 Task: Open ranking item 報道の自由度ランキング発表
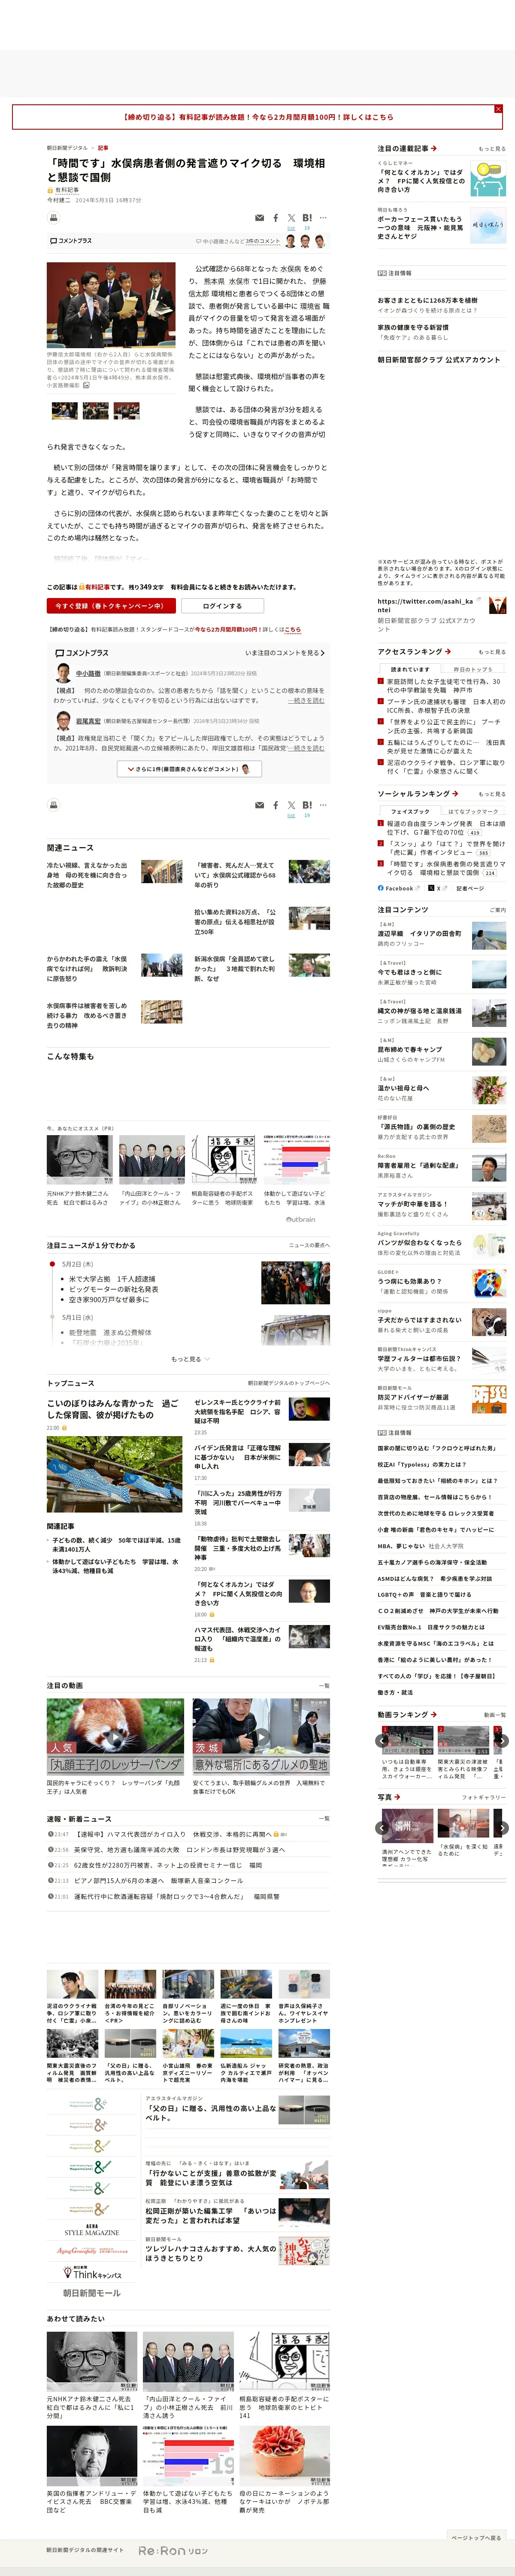tap(446, 828)
